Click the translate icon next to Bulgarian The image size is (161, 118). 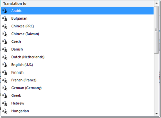pos(5,19)
